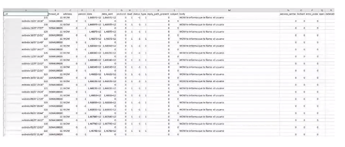
Task: Select column A header
Action: coord(26,10)
